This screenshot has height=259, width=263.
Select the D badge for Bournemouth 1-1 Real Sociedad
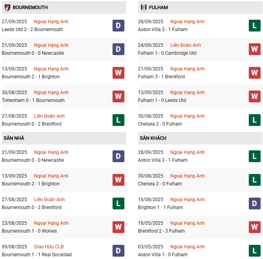pyautogui.click(x=118, y=251)
